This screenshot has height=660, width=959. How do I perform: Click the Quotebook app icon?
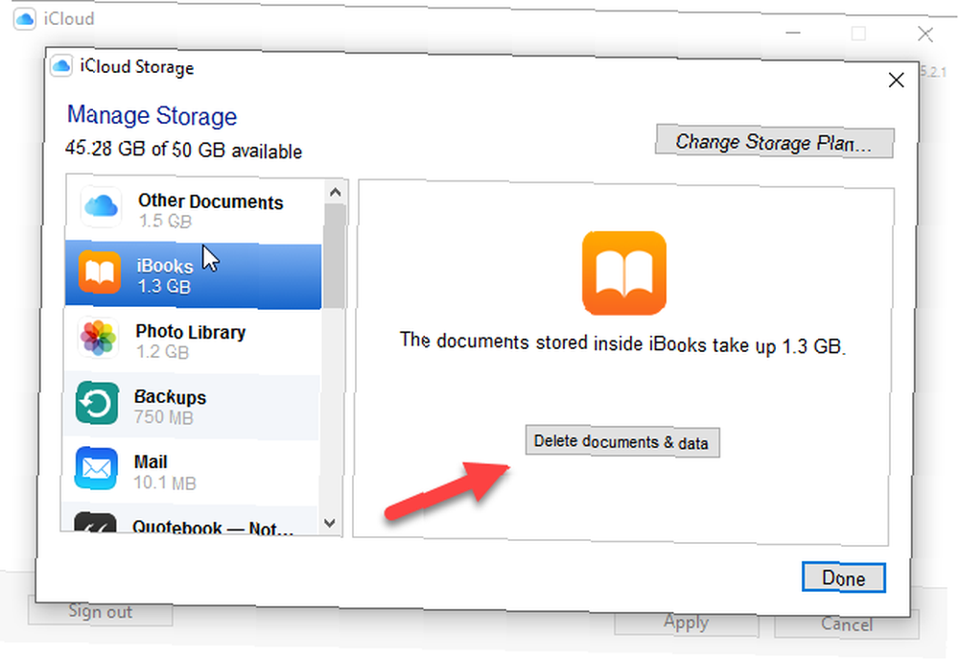[95, 523]
